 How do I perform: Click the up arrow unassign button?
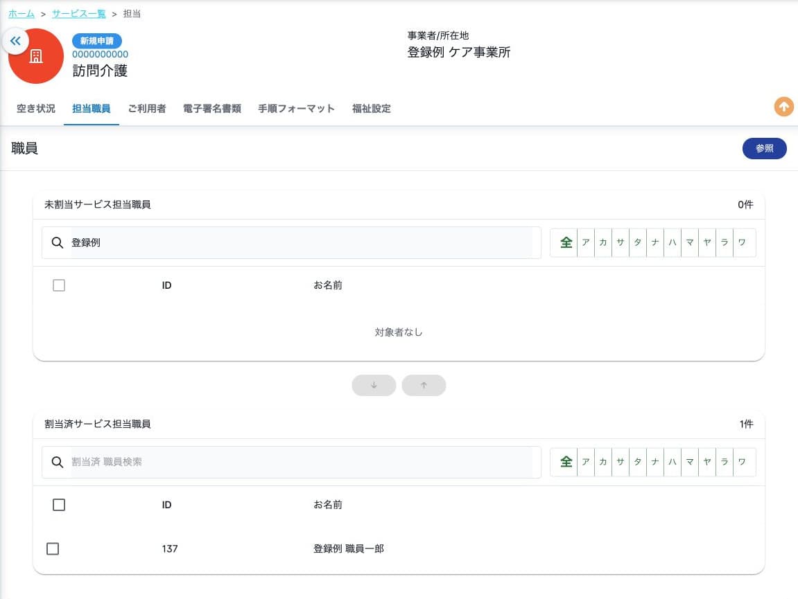click(424, 386)
